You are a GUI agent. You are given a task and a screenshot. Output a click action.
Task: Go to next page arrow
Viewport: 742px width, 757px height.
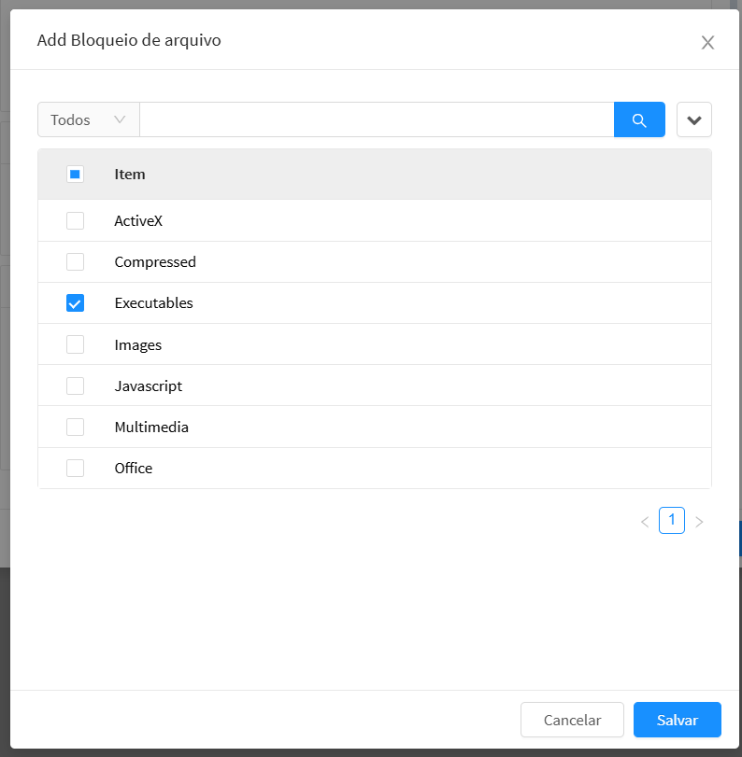click(699, 522)
